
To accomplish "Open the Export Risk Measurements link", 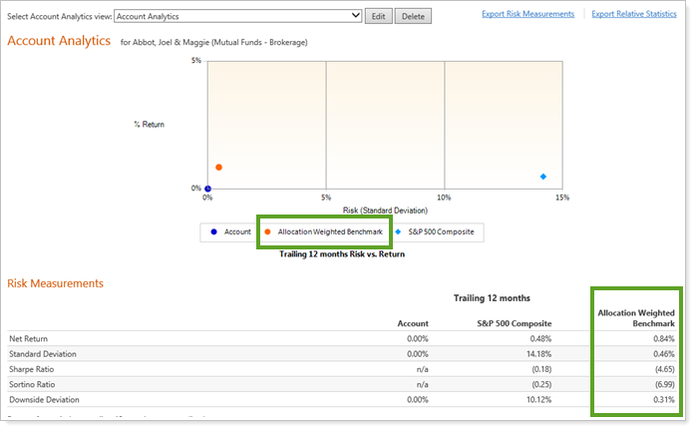I will [527, 14].
